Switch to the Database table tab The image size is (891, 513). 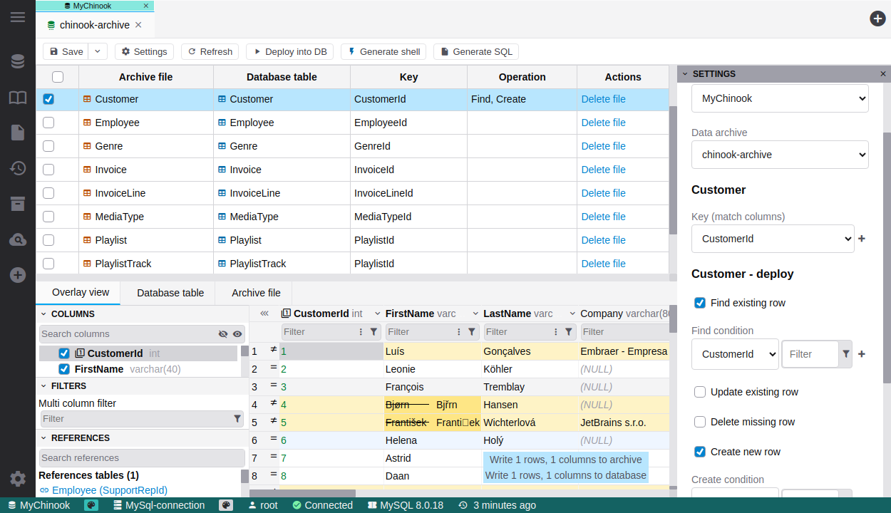170,293
